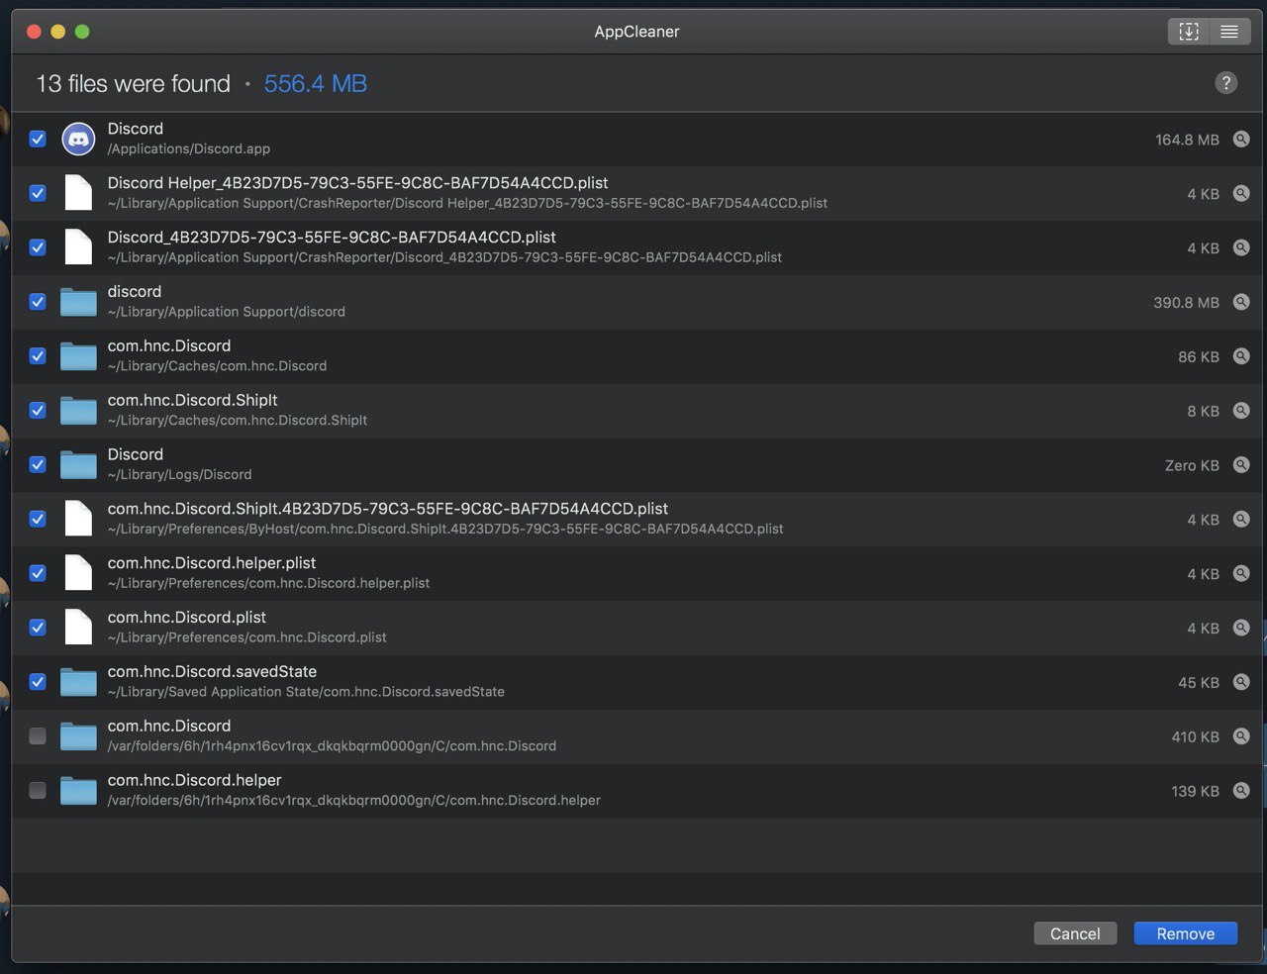The width and height of the screenshot is (1267, 974).
Task: Uncheck Caches com.hnc.Discord checkbox
Action: [38, 356]
